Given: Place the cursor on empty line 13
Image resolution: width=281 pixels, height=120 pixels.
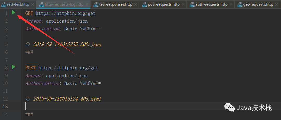Looking at the screenshot, I should point(152,106).
